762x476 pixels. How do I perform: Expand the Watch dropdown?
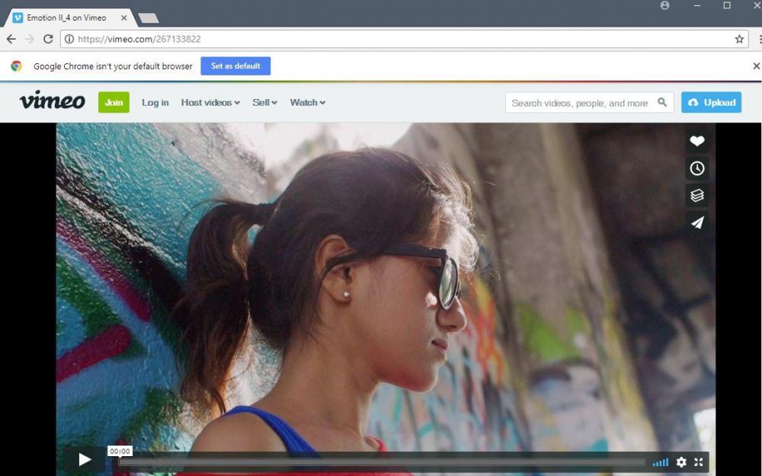pyautogui.click(x=307, y=102)
